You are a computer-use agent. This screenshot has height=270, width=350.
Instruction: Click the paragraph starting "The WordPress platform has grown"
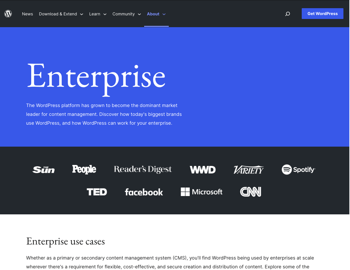(x=104, y=114)
